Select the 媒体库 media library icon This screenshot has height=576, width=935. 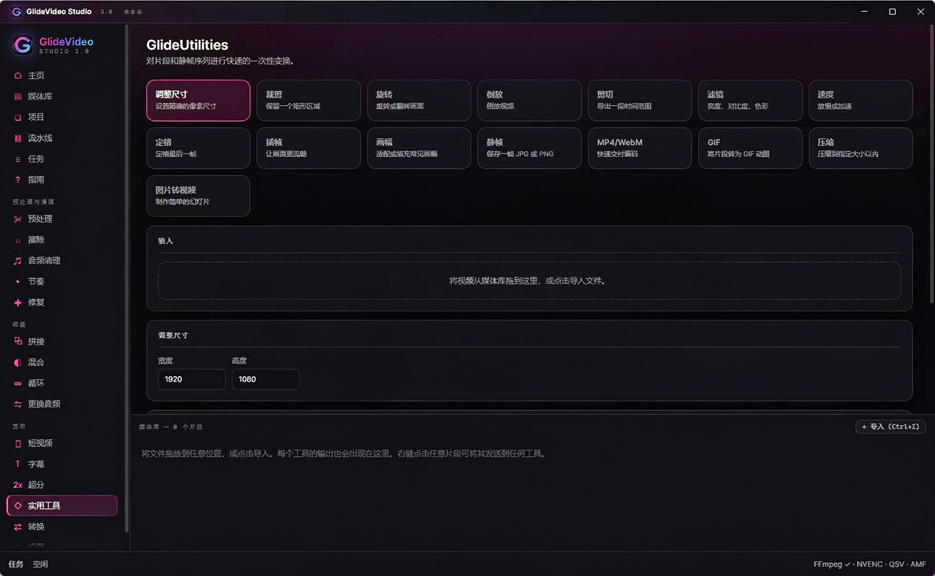point(17,97)
